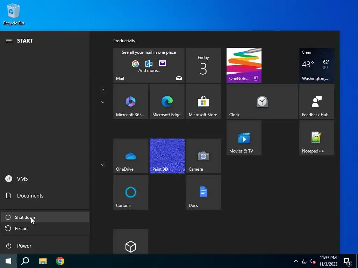
Task: Collapse the Start hamburger menu
Action: point(9,41)
